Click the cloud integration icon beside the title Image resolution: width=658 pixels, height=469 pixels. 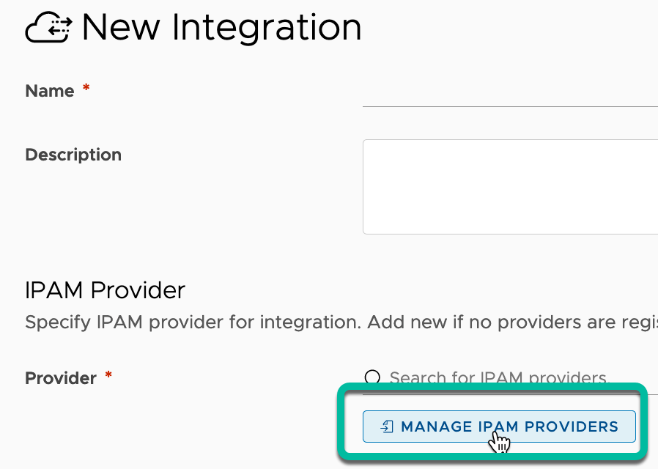pyautogui.click(x=48, y=29)
